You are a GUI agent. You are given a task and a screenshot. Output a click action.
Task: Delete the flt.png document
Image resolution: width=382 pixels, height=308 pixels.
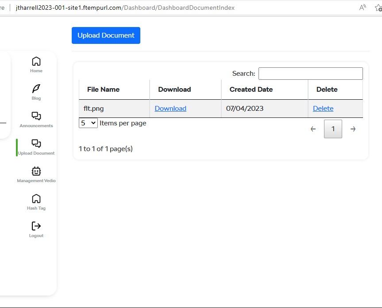pos(323,108)
